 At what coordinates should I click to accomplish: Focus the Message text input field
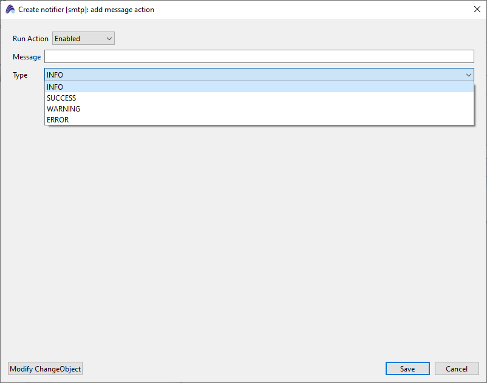259,57
